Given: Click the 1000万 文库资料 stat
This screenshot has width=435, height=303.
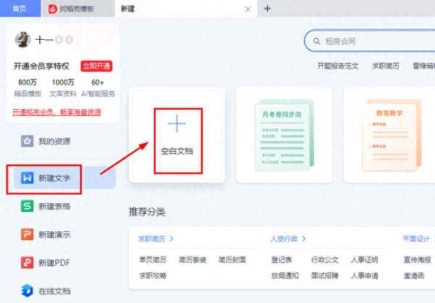Looking at the screenshot, I should 62,88.
